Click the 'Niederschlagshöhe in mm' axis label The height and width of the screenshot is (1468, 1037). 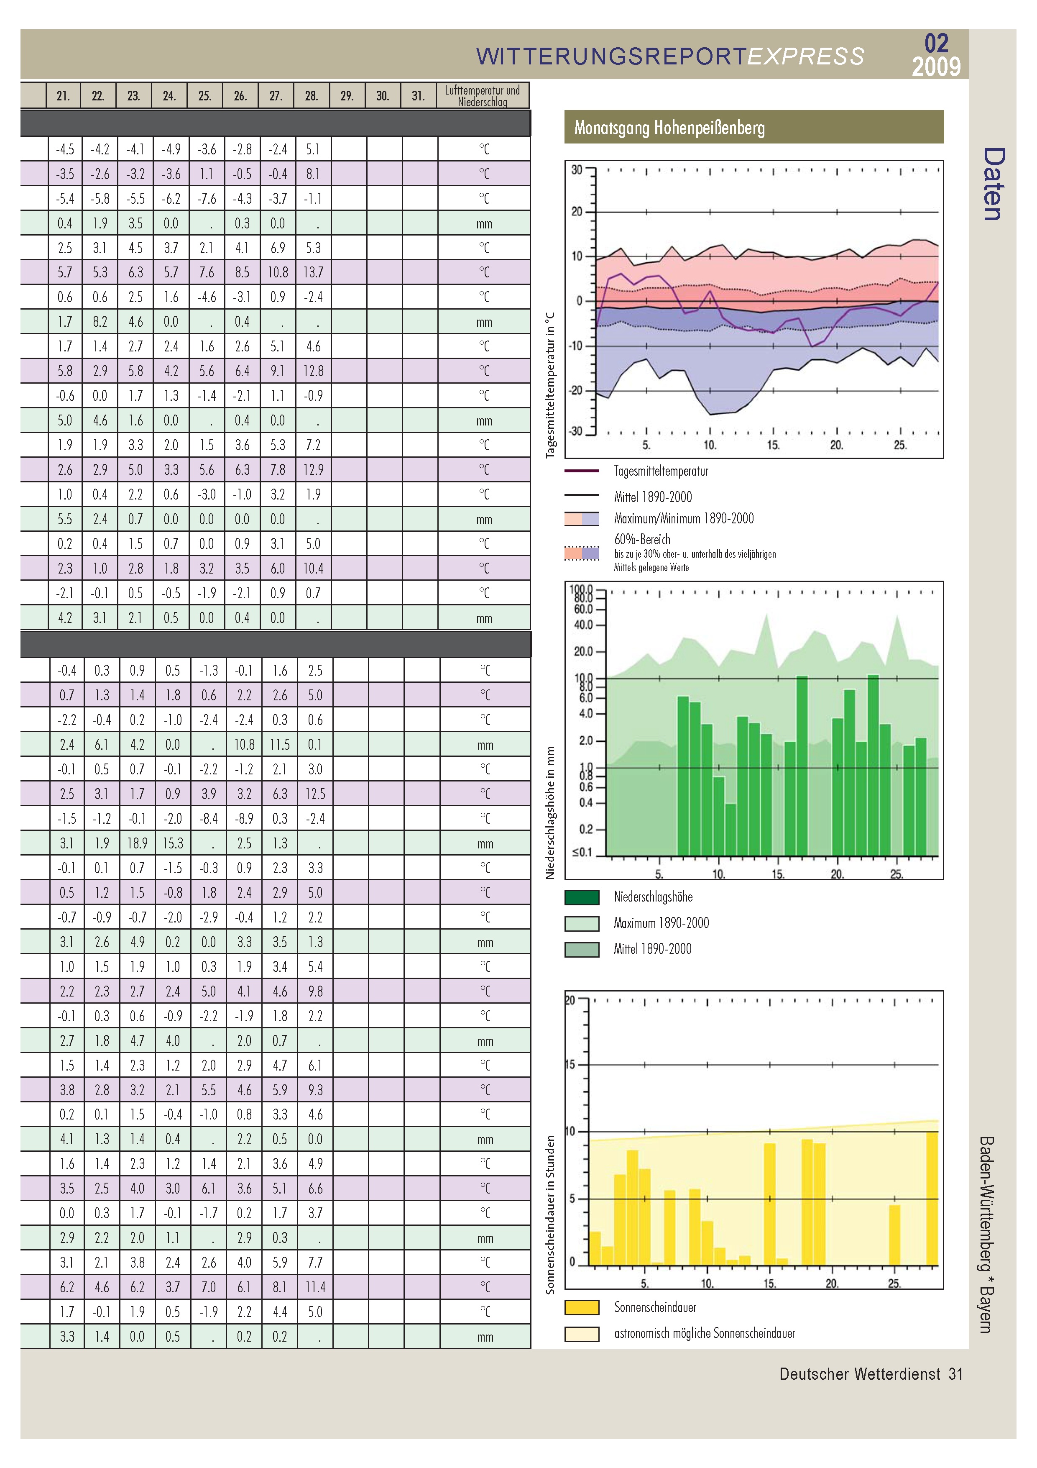point(550,812)
